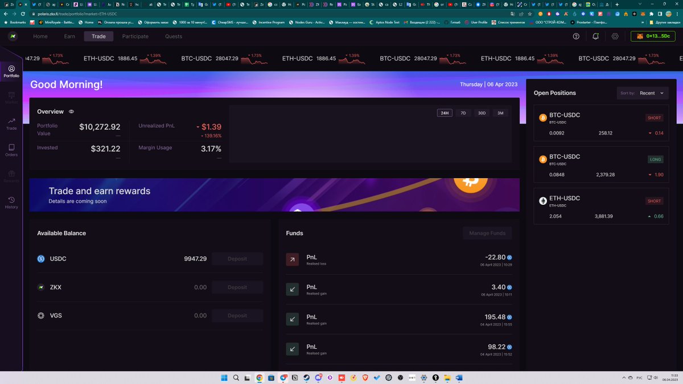Open Brave browser from the taskbar
The width and height of the screenshot is (683, 384).
pos(365,378)
